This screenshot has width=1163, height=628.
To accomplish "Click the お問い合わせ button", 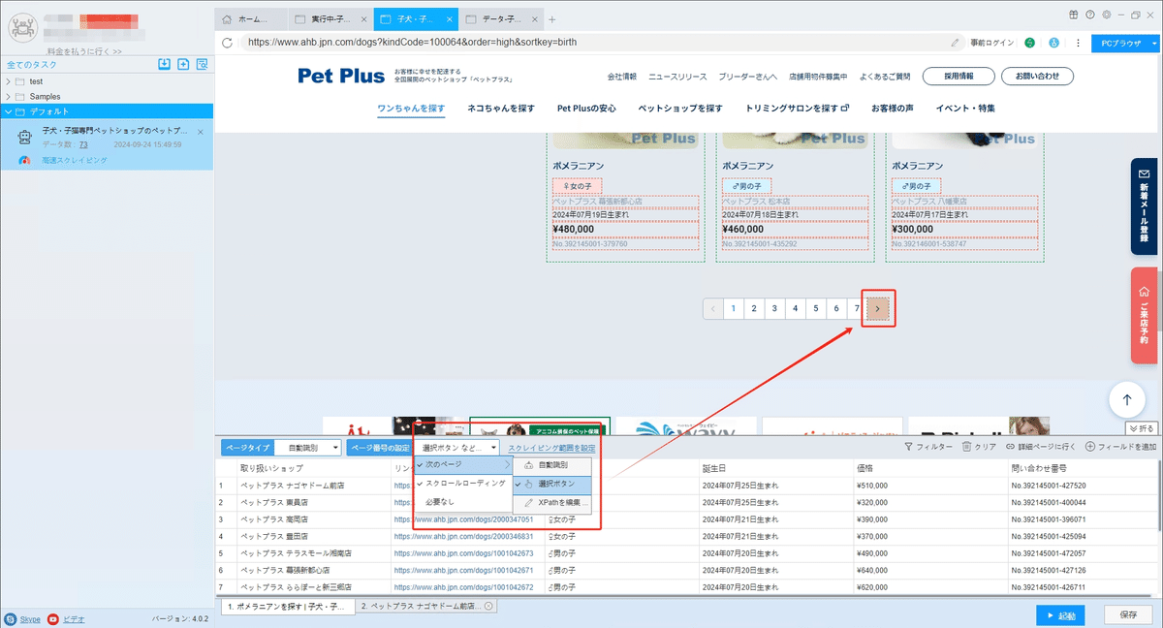I will [x=1037, y=76].
